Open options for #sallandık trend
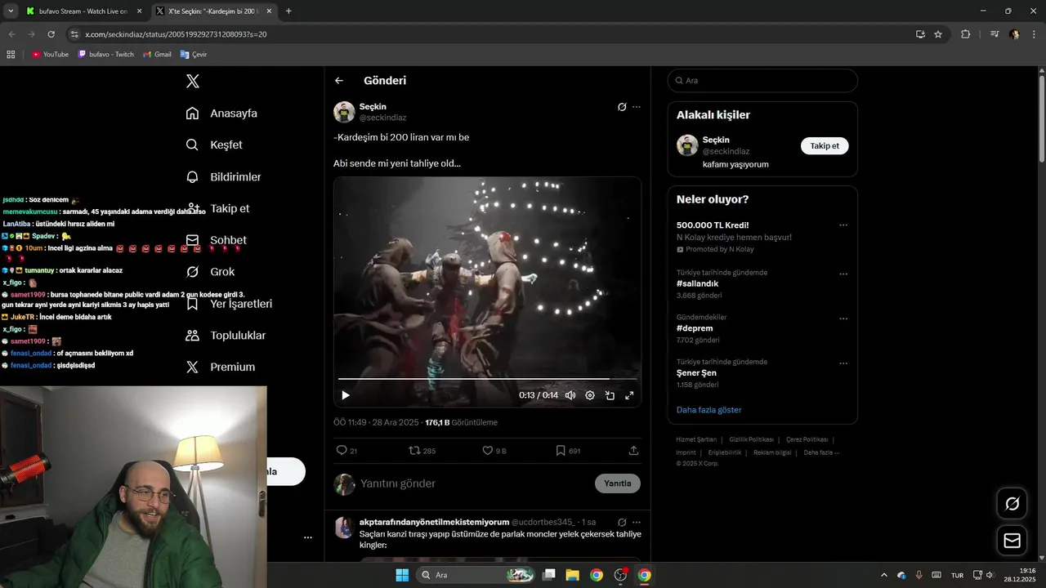The height and width of the screenshot is (588, 1046). (843, 274)
